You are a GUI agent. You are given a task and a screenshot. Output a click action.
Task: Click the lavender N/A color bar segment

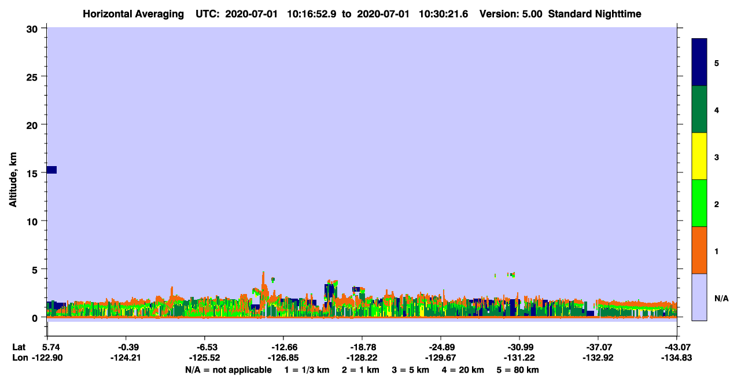(x=699, y=297)
